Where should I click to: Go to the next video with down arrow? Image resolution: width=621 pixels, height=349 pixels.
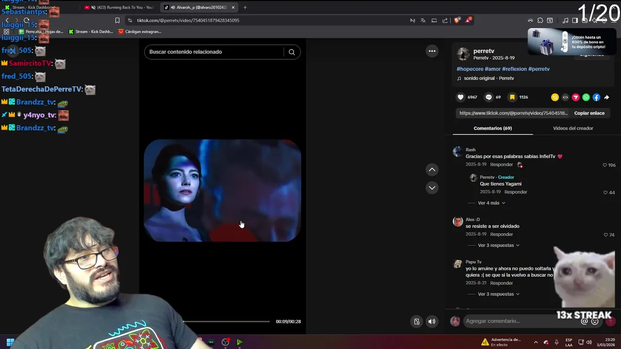point(432,188)
